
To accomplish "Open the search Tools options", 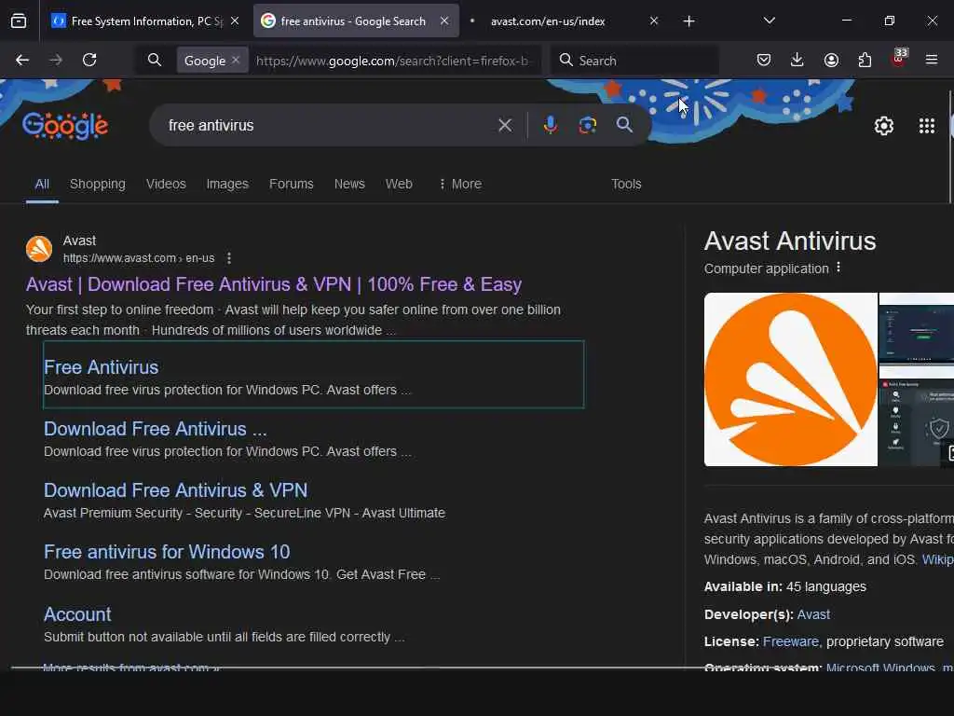I will [626, 184].
